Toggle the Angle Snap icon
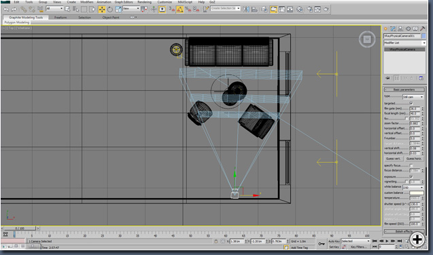The image size is (433, 255). point(179,9)
